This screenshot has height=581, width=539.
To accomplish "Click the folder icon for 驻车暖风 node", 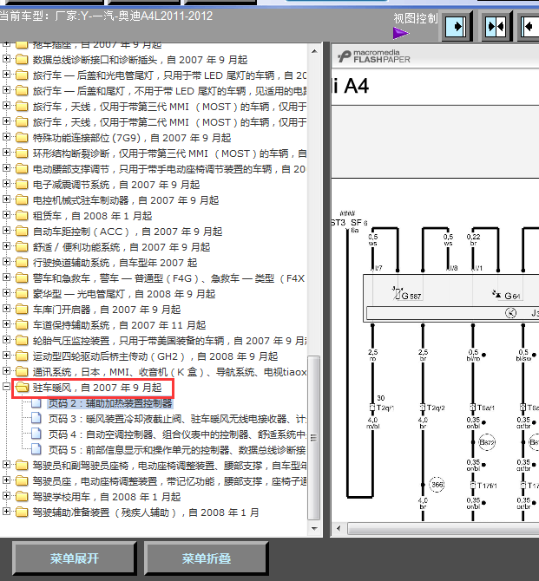I will 22,388.
